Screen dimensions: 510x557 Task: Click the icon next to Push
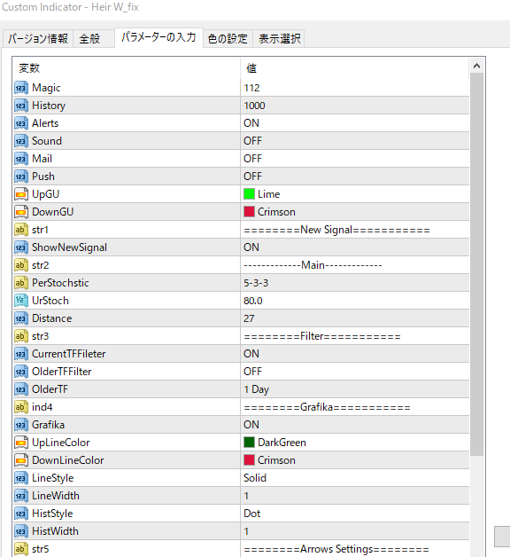[x=21, y=177]
